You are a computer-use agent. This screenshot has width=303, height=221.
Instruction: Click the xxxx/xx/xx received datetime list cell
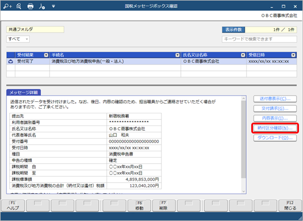point(271,62)
